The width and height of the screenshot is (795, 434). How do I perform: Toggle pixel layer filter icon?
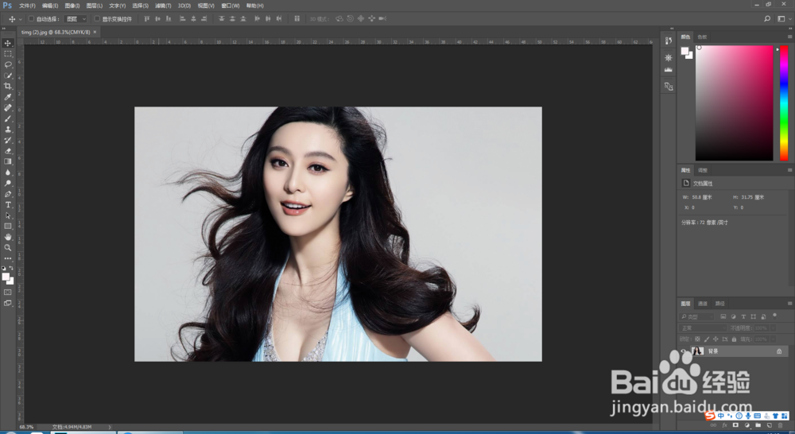[x=723, y=316]
